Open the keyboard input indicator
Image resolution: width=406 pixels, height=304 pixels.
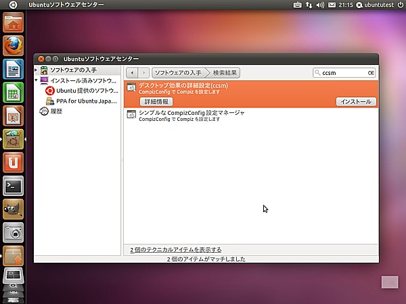click(297, 5)
